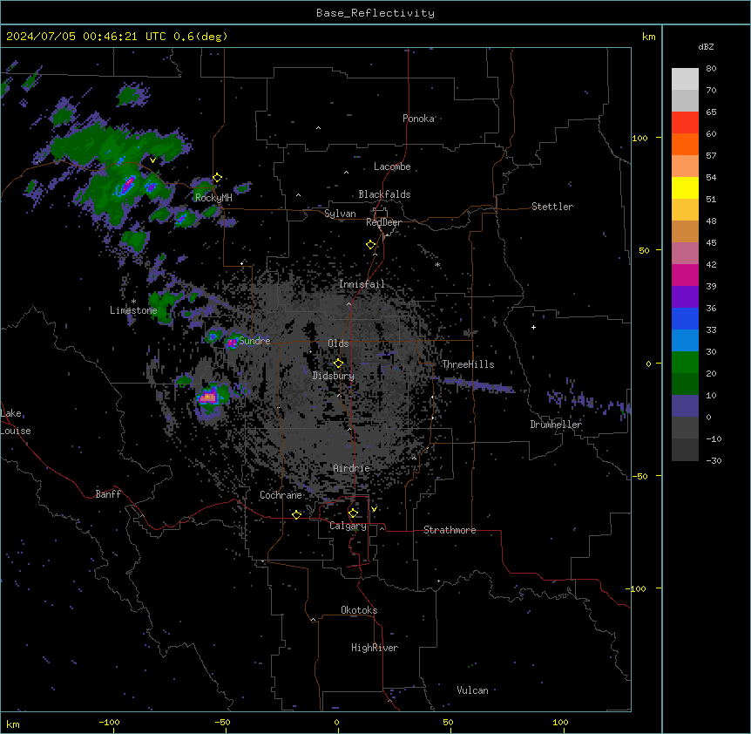Click the Base_Reflectivity title text
The height and width of the screenshot is (734, 751).
375,13
